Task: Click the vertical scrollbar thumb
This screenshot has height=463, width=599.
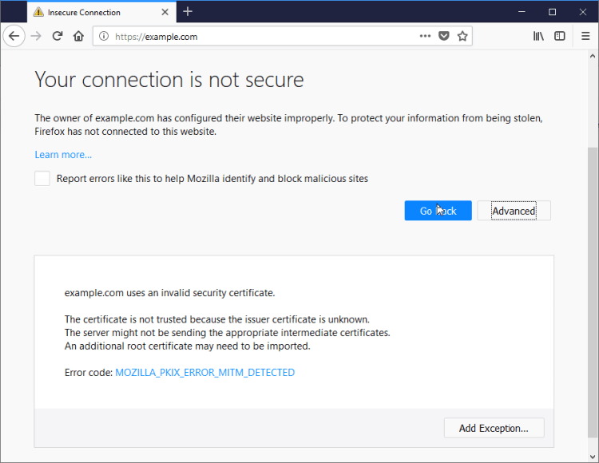Action: pos(593,292)
